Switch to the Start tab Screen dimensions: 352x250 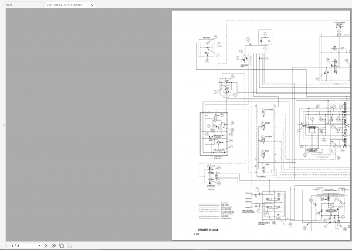(x=9, y=5)
